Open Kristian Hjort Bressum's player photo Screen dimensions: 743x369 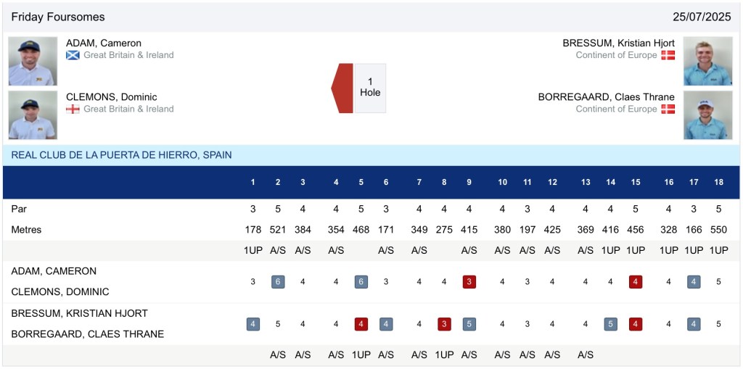707,62
